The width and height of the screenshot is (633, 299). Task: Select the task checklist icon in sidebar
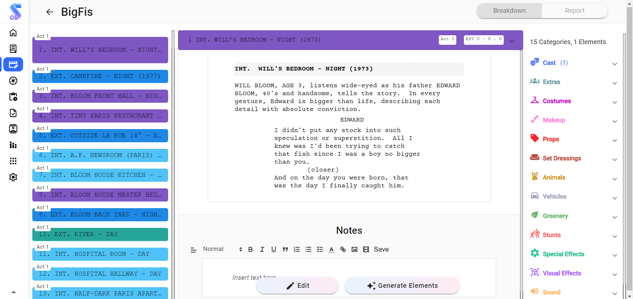(x=13, y=113)
